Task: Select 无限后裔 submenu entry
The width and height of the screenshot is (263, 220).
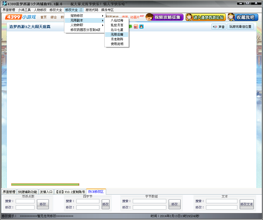Action: (x=117, y=35)
